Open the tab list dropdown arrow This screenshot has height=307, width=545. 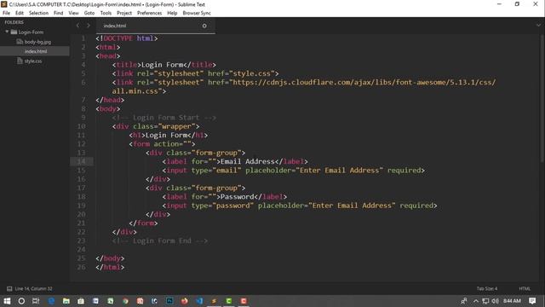pyautogui.click(x=538, y=25)
